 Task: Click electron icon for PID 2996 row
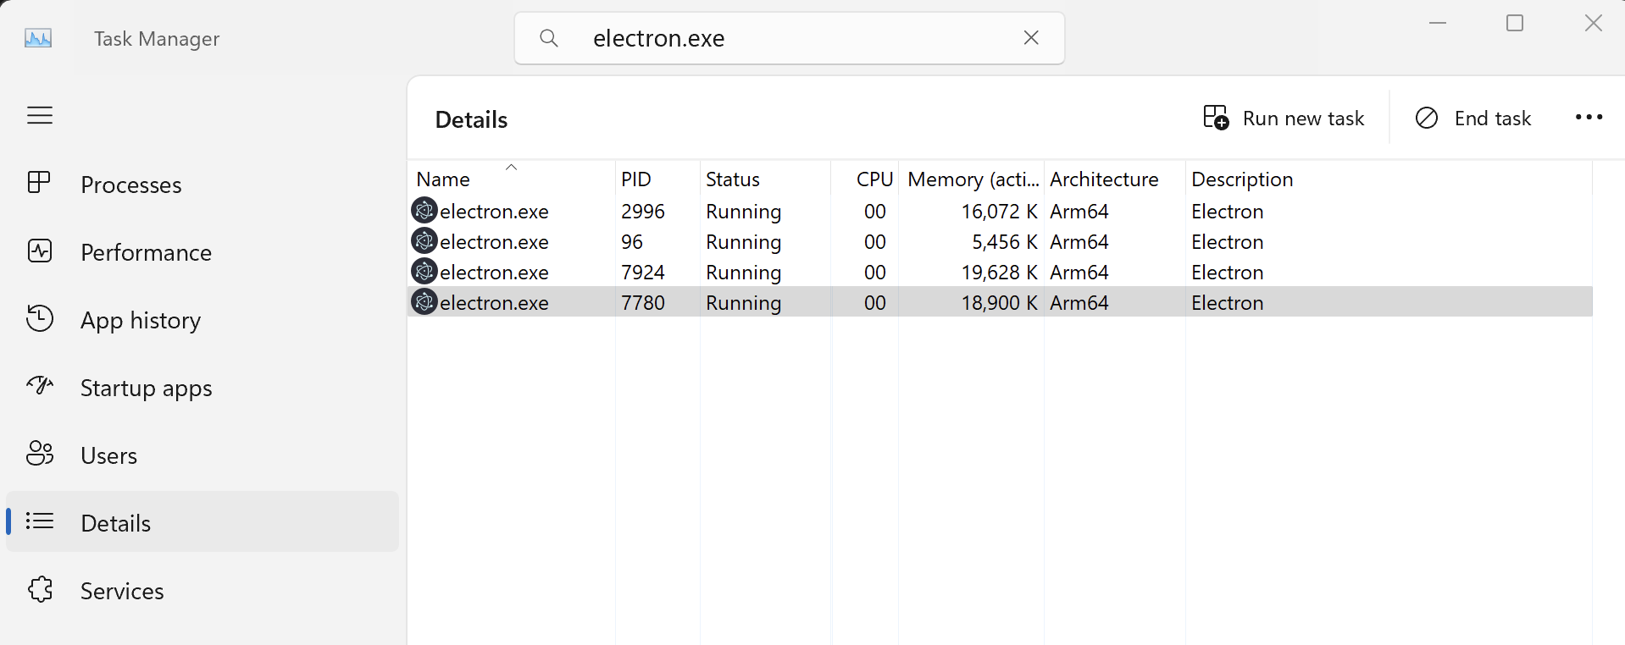[424, 210]
